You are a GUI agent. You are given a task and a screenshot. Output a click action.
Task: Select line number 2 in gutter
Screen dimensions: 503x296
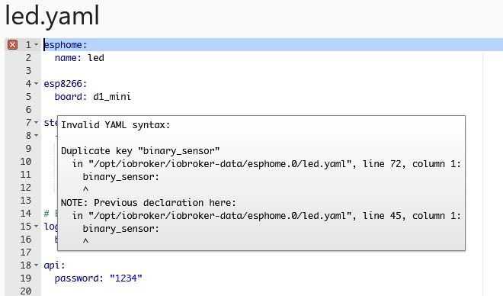coord(28,58)
